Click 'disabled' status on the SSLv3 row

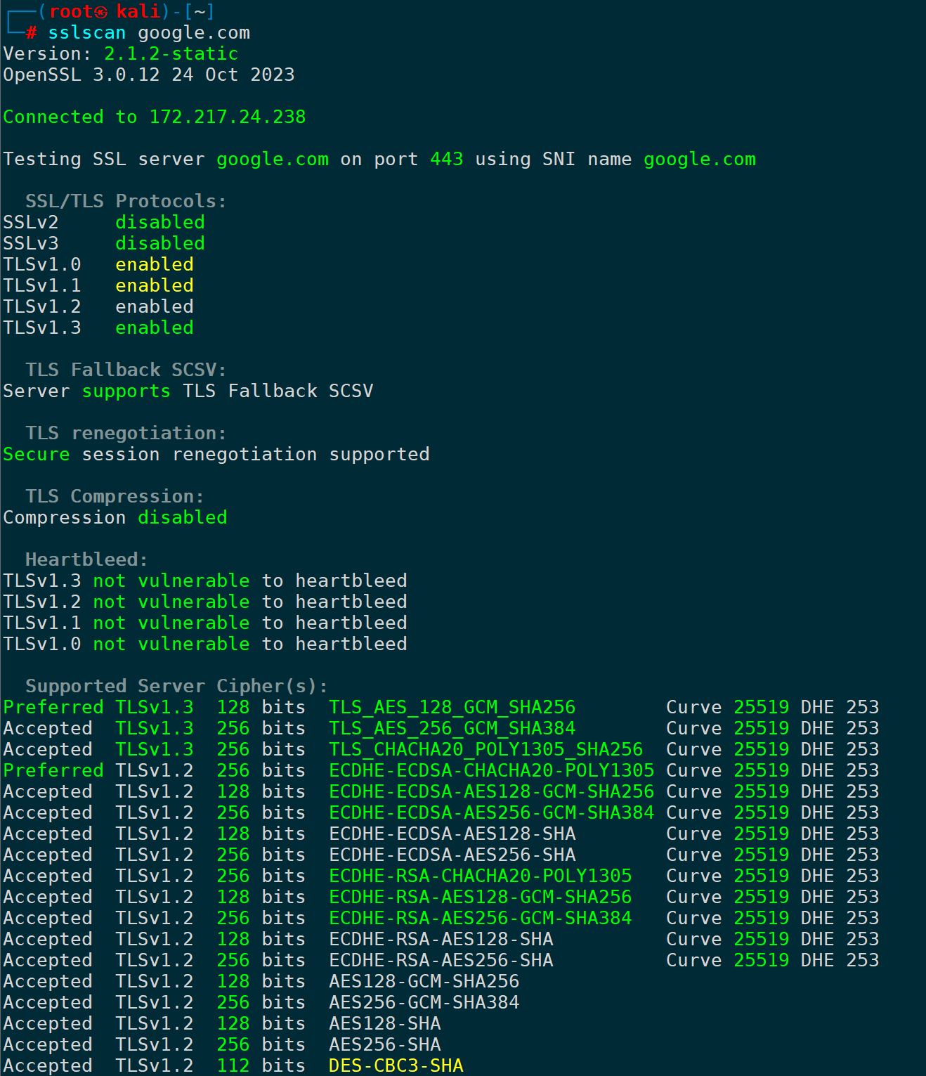(160, 244)
